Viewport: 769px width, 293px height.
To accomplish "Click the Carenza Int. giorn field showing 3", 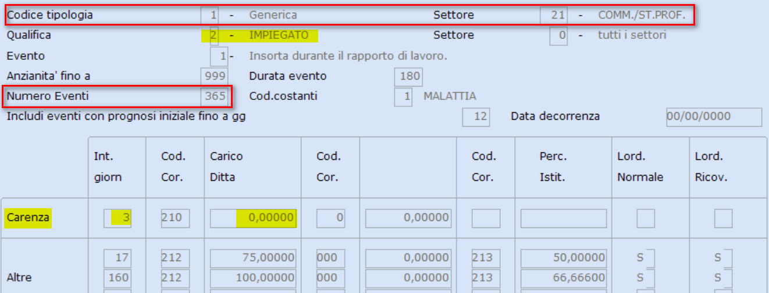I will (x=118, y=218).
